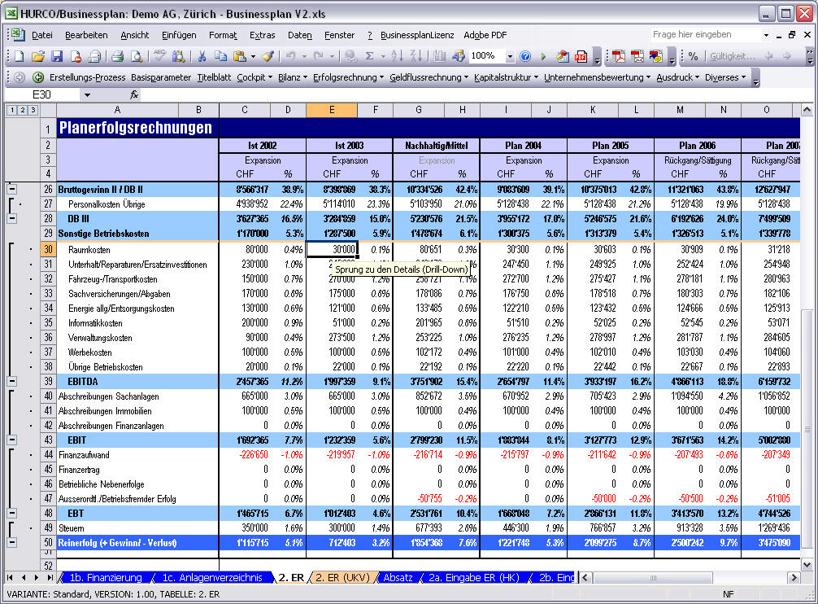Show outline level 3

pyautogui.click(x=33, y=110)
